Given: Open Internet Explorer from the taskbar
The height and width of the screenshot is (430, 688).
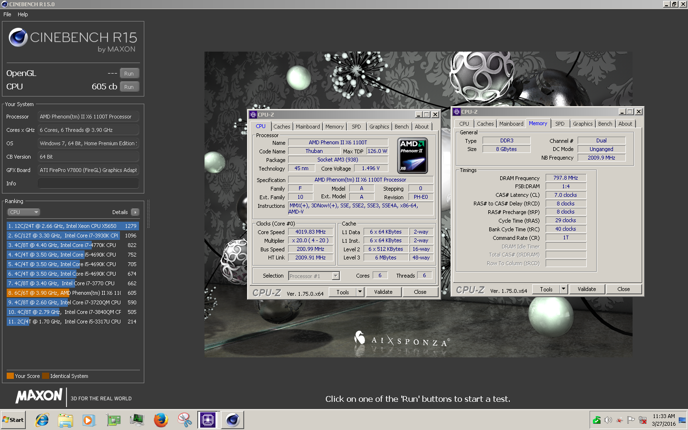Looking at the screenshot, I should (x=42, y=420).
